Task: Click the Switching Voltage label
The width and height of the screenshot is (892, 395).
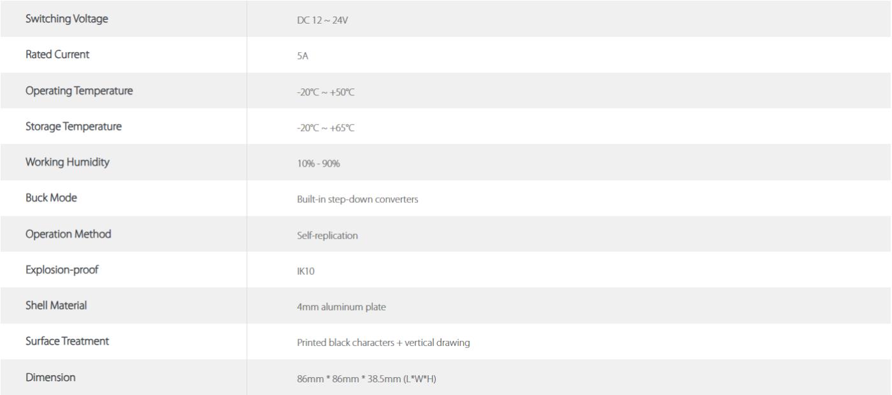Action: point(66,19)
